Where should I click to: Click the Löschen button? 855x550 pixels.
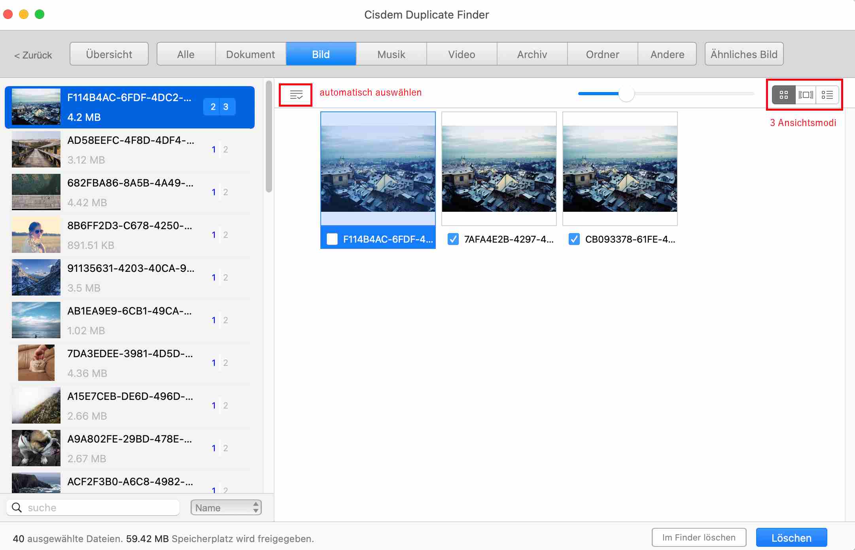(x=791, y=537)
